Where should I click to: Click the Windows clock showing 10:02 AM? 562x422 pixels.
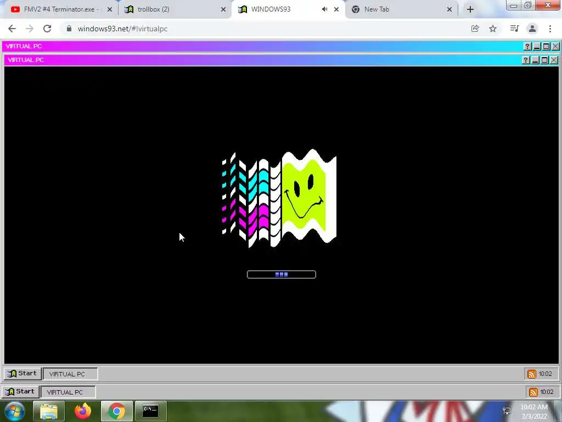534,412
